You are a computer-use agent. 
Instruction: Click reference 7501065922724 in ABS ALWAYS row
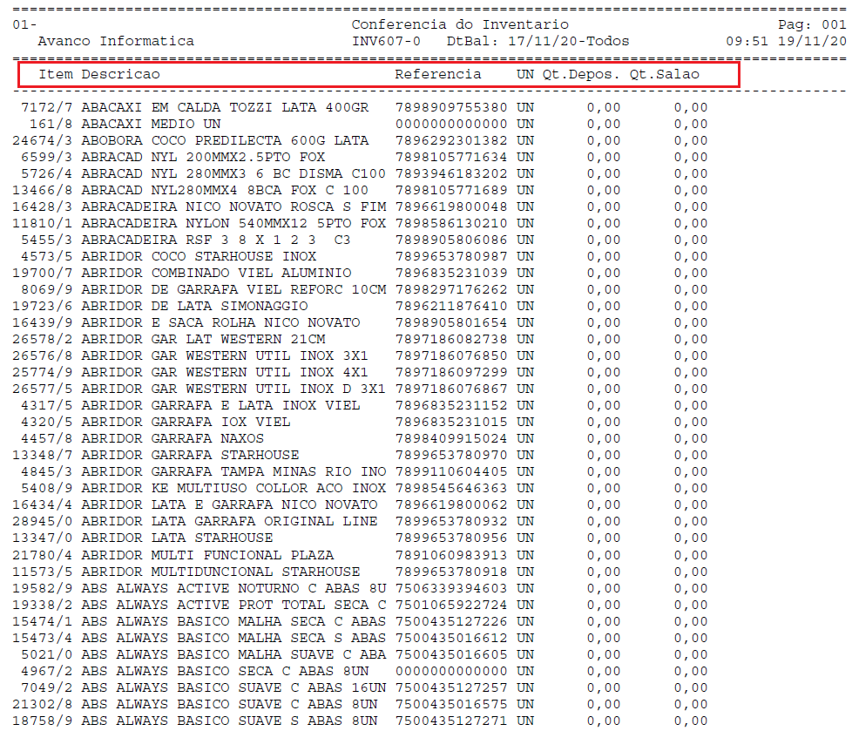click(x=450, y=605)
